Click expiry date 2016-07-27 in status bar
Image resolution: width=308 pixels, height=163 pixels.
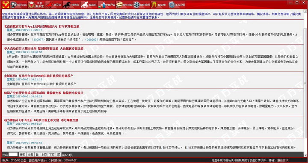[70, 160]
